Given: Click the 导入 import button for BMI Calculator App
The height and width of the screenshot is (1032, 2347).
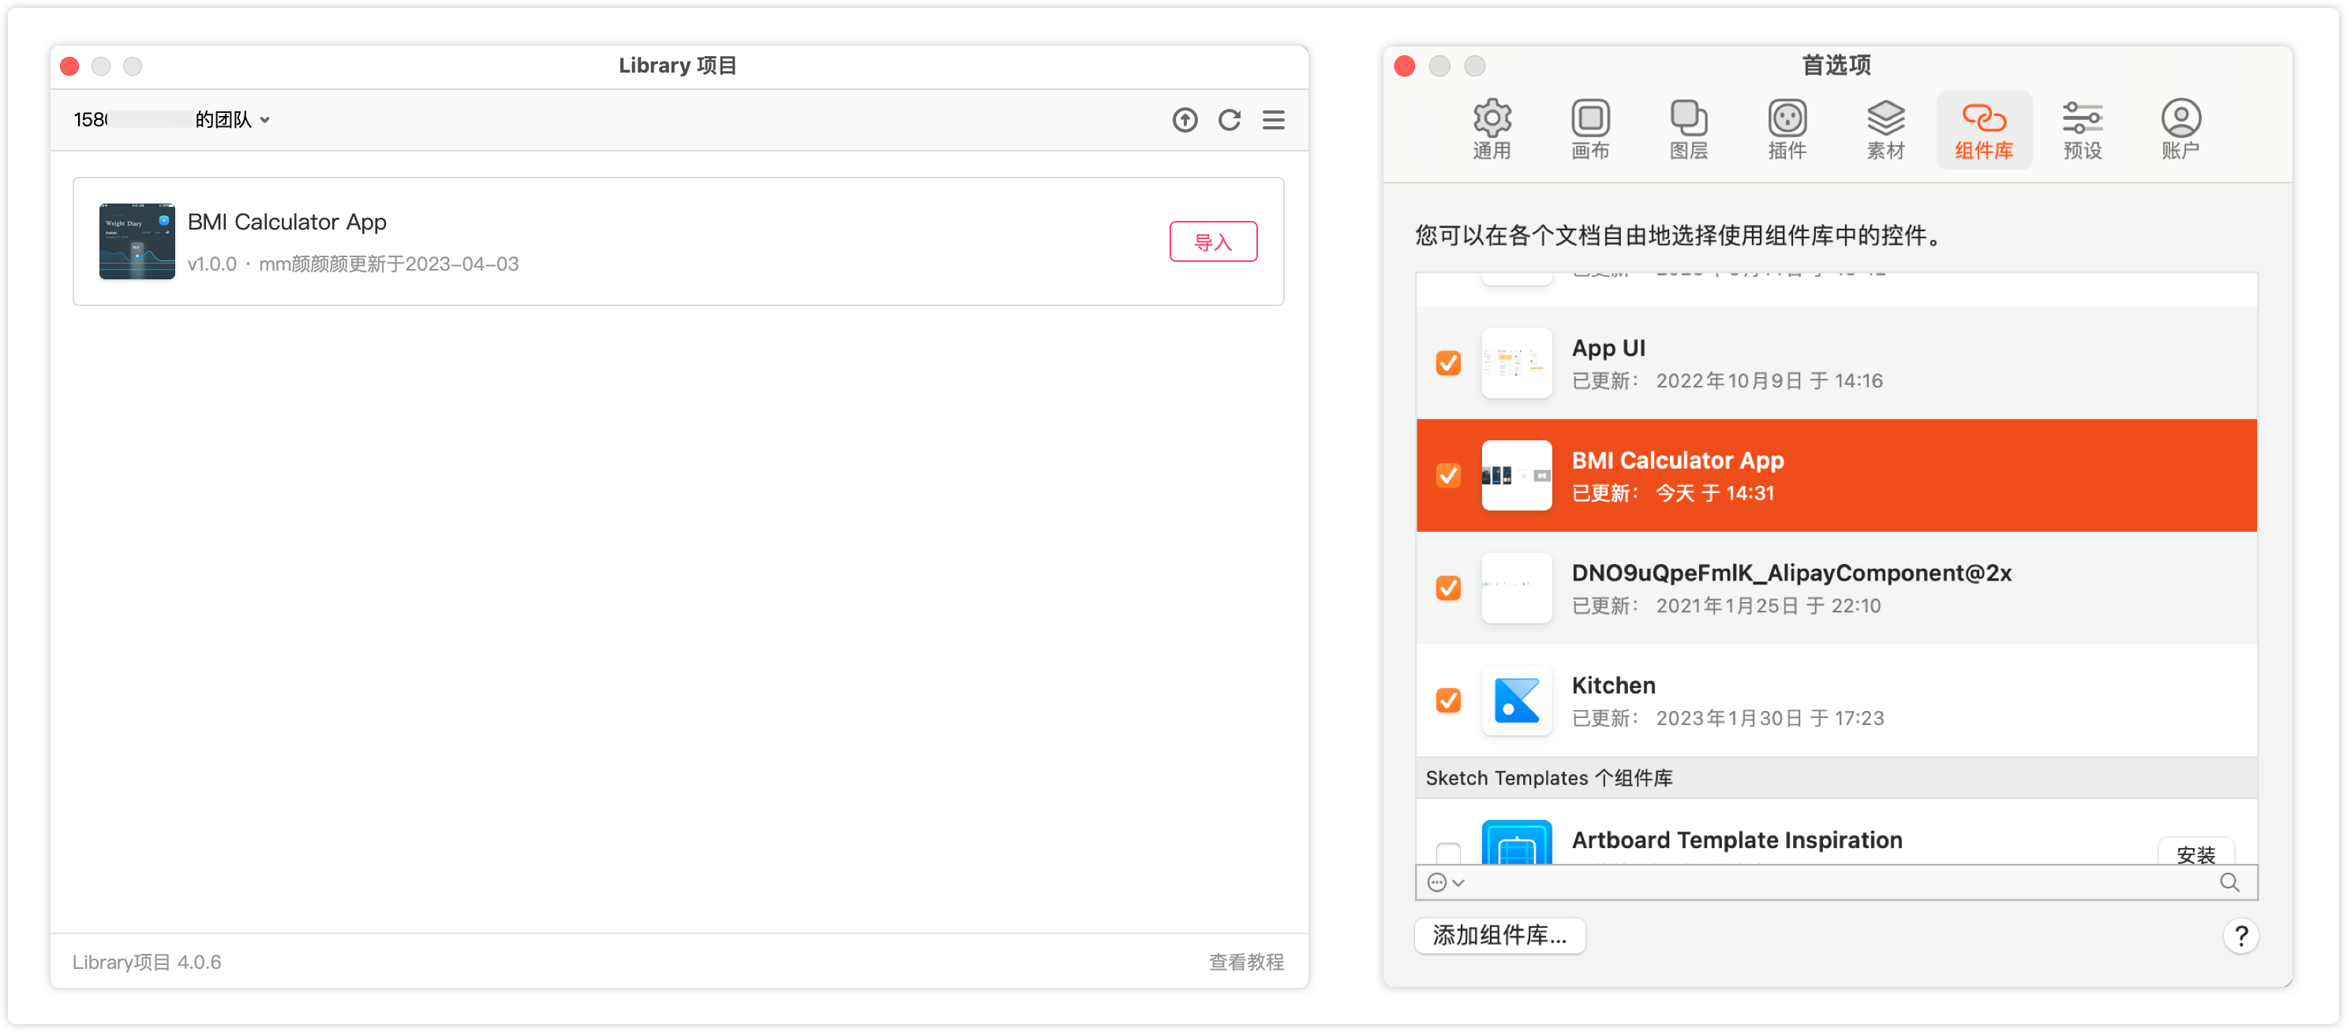Looking at the screenshot, I should click(x=1213, y=241).
